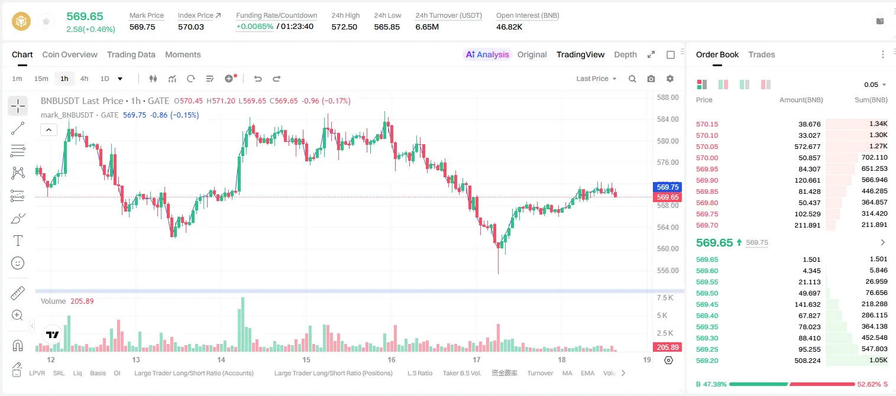Select the crosshair cursor tool
This screenshot has width=896, height=396.
18,106
